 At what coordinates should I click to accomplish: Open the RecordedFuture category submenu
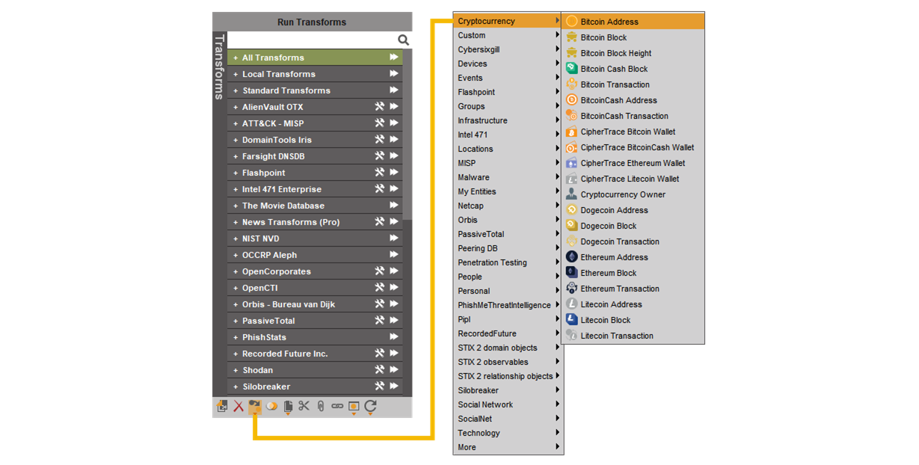coord(508,333)
